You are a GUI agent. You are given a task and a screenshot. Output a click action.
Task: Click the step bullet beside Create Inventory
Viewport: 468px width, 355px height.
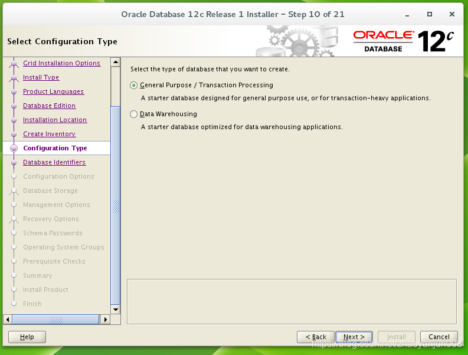(x=14, y=134)
